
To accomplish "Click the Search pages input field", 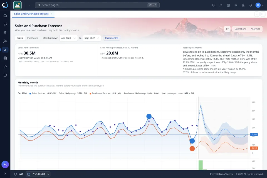I will (97, 5).
